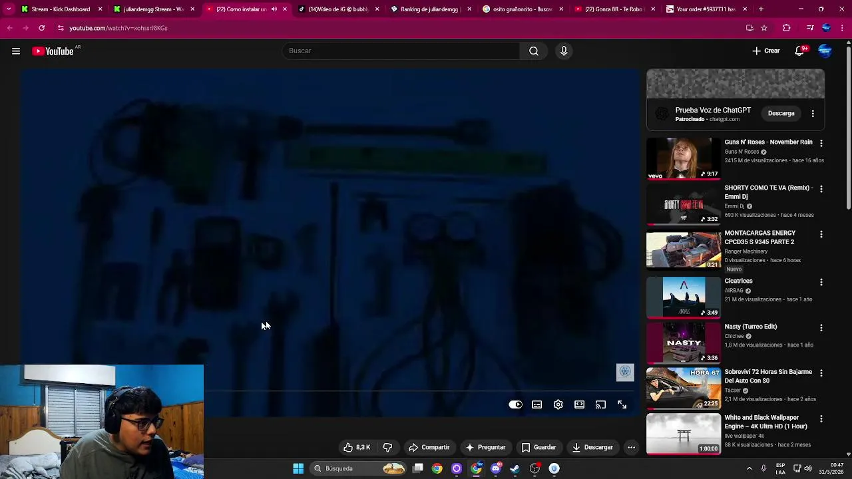The image size is (852, 479).
Task: Mute the playing YouTube tab via speaker icon
Action: (274, 9)
